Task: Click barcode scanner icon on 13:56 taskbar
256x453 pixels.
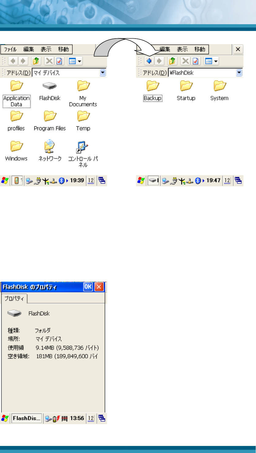Action: click(65, 418)
